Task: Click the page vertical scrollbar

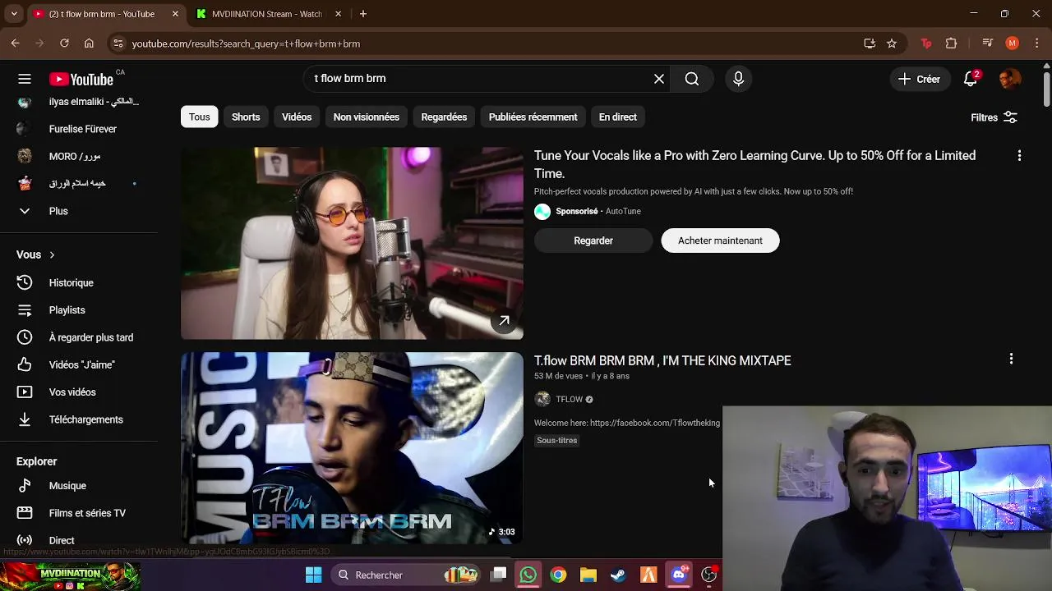Action: [x=1046, y=89]
